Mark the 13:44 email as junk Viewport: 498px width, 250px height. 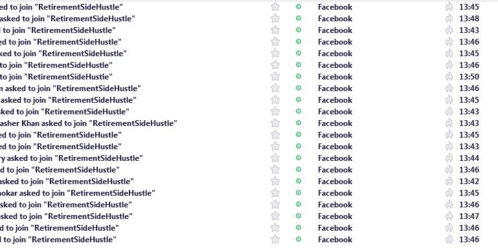(449, 158)
